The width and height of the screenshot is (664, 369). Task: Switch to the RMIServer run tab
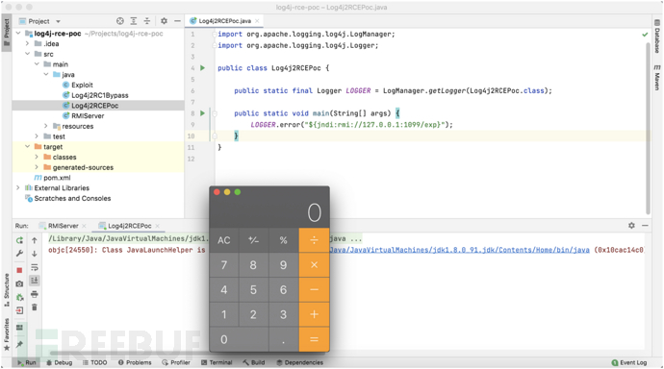tap(63, 226)
